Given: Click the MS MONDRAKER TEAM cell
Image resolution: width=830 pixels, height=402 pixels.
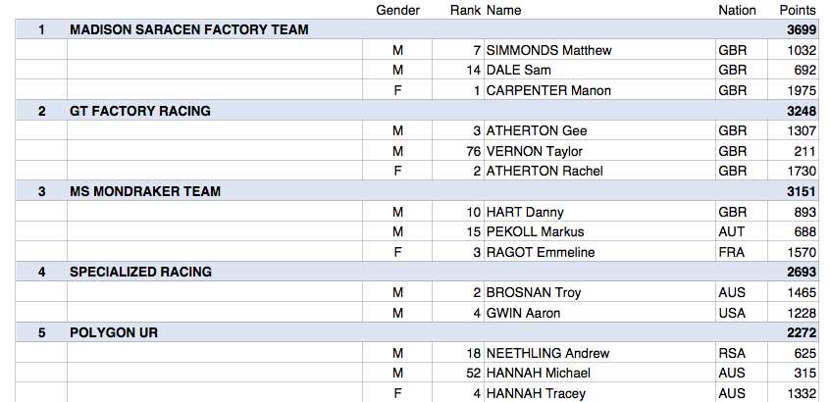Looking at the screenshot, I should (x=145, y=191).
